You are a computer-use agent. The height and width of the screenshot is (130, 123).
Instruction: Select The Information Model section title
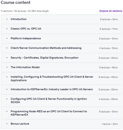[25, 67]
